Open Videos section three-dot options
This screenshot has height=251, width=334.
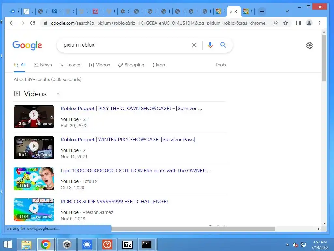(58, 94)
